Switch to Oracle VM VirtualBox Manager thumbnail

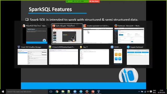point(32,57)
